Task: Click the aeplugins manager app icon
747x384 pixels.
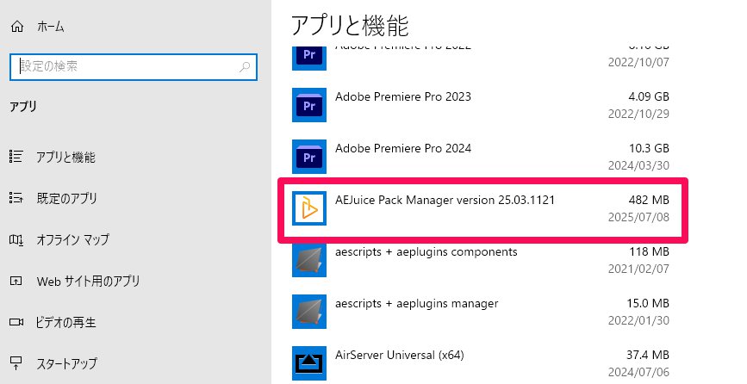Action: tap(309, 312)
